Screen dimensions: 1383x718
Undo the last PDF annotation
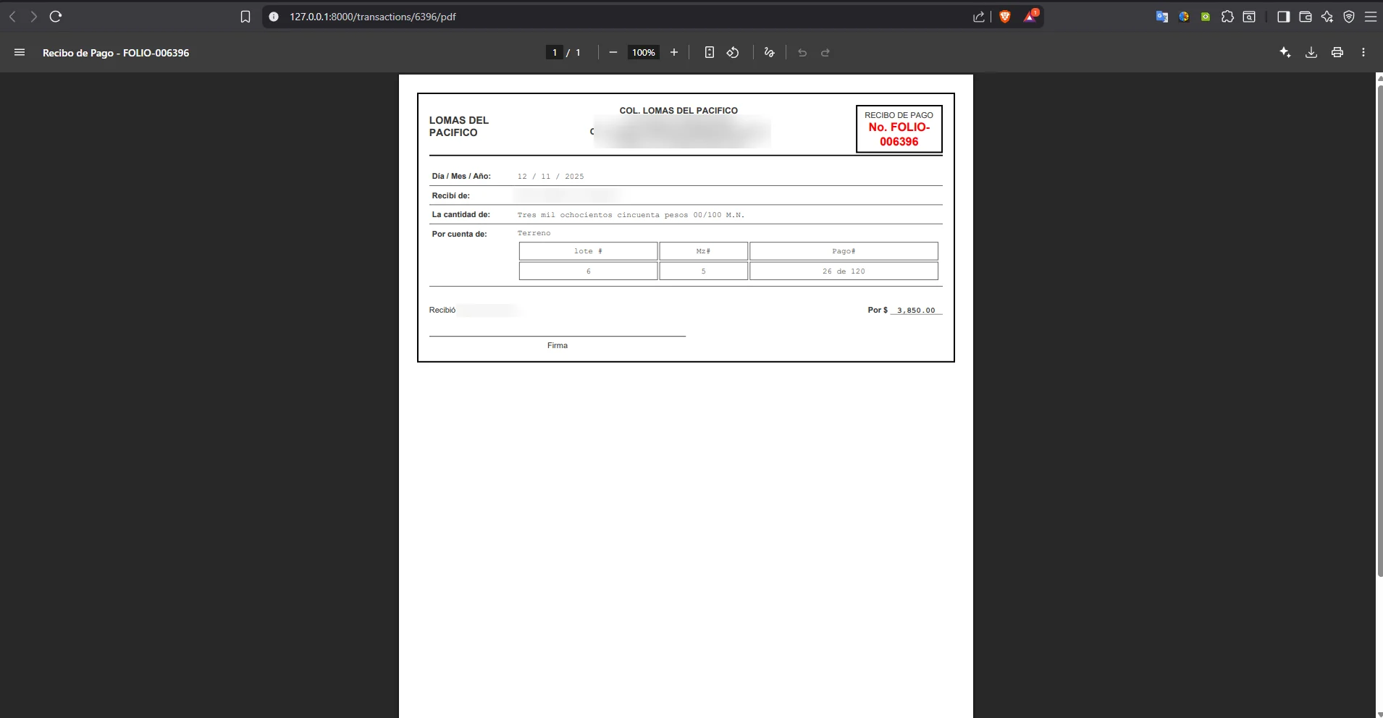click(802, 52)
